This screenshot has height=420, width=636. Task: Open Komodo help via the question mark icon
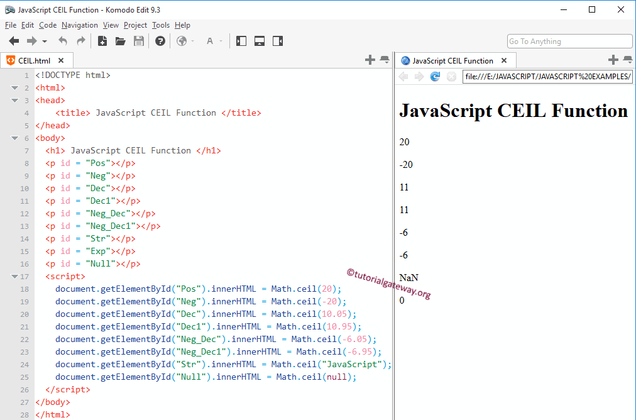point(160,41)
